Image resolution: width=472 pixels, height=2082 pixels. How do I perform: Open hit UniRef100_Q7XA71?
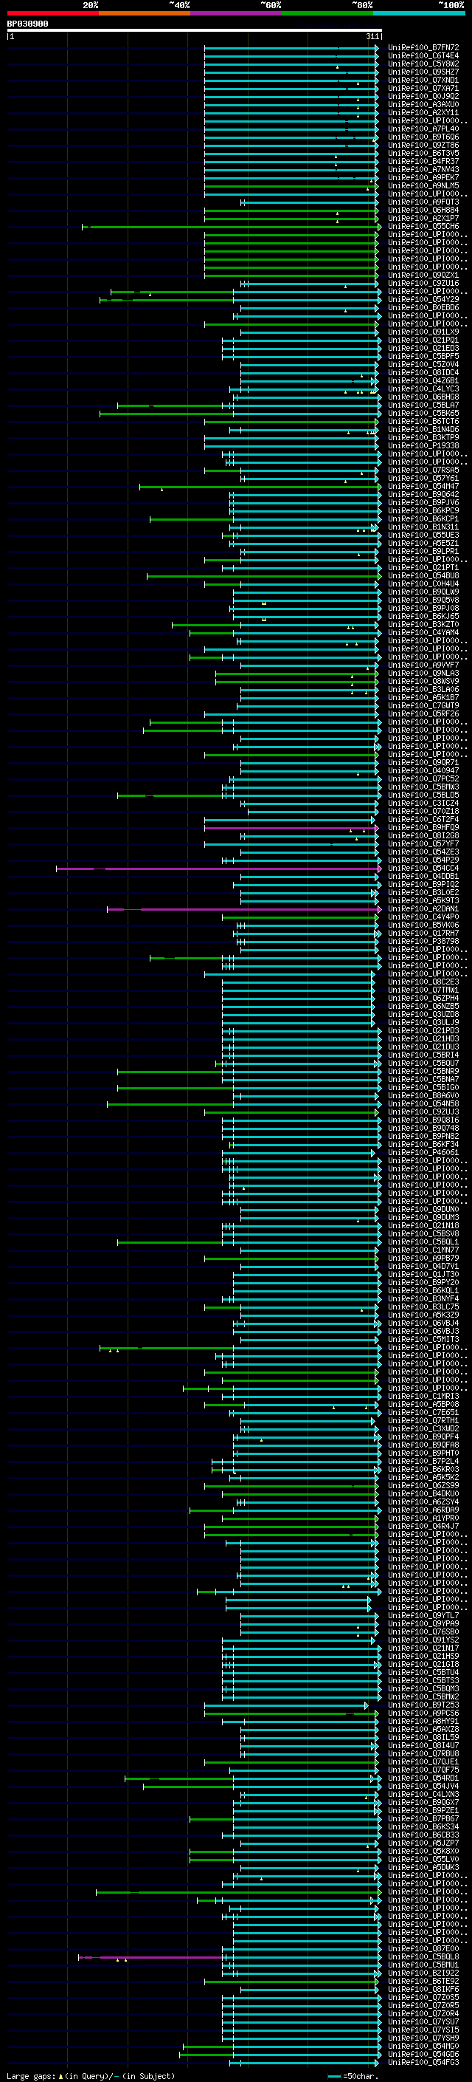pos(423,88)
